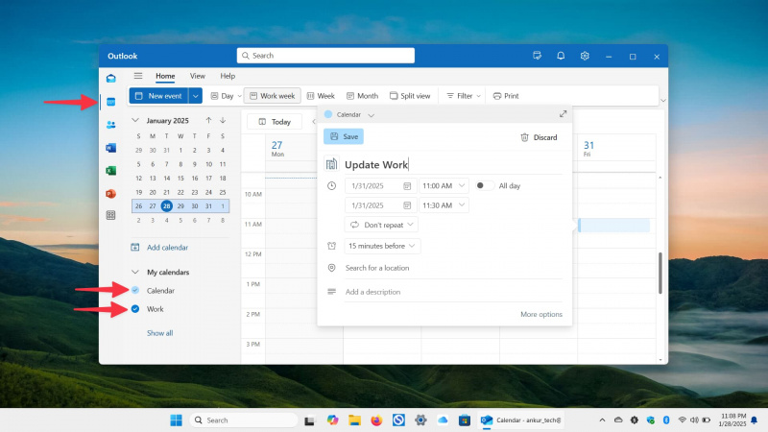The height and width of the screenshot is (432, 768).
Task: Open Outlook settings gear
Action: point(585,56)
